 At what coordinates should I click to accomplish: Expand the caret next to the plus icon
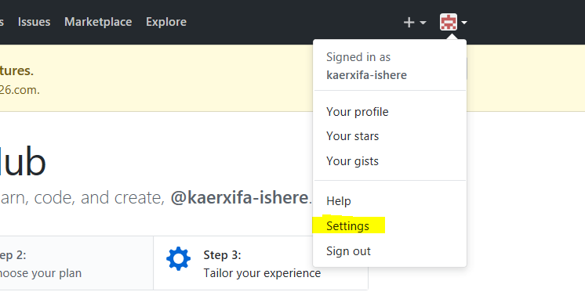coord(423,23)
